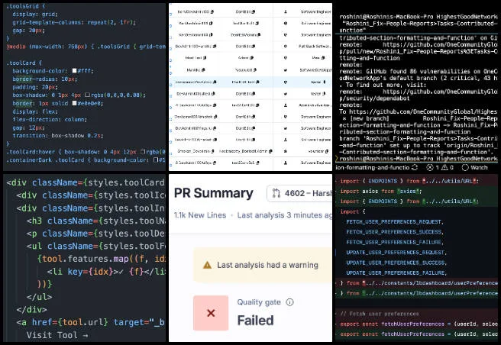Click the .toolsGrid { selector line
This screenshot has width=501, height=345.
tap(26, 6)
